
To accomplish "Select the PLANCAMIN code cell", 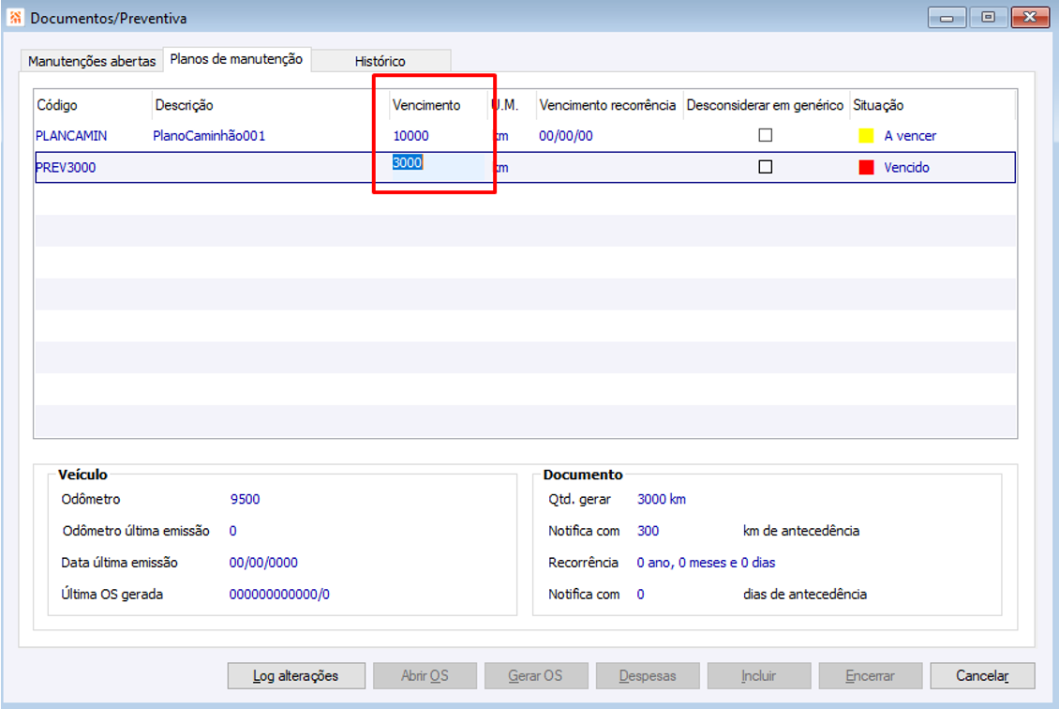I will coord(71,136).
